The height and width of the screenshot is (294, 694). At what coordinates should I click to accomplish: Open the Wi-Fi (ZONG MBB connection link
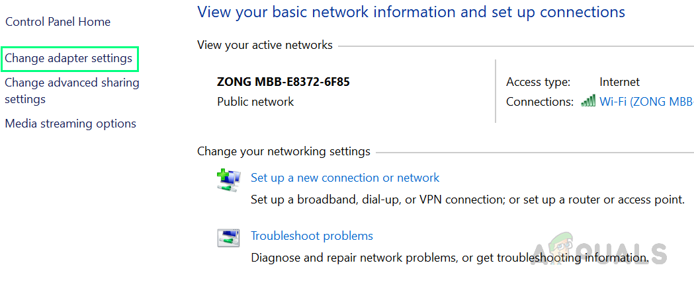click(x=646, y=102)
